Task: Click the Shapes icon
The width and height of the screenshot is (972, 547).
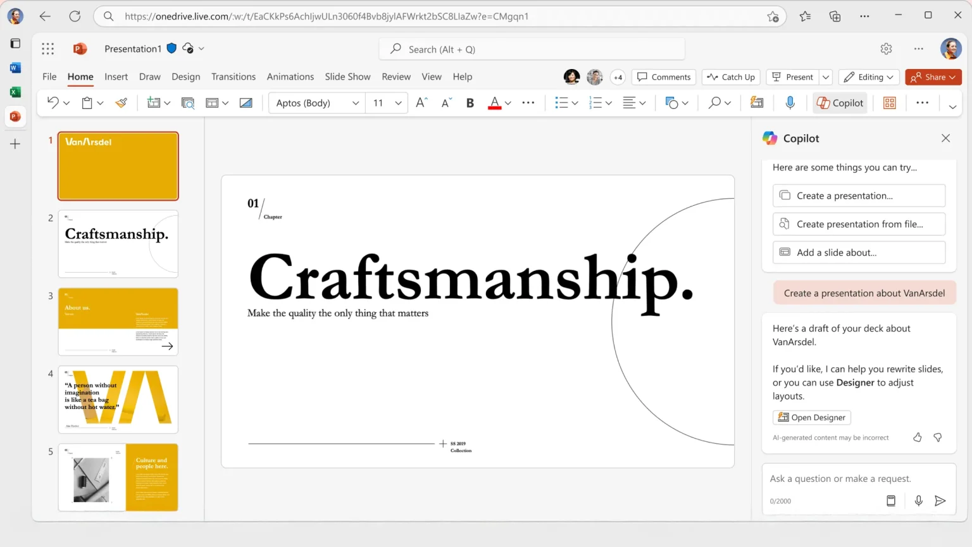Action: 672,103
